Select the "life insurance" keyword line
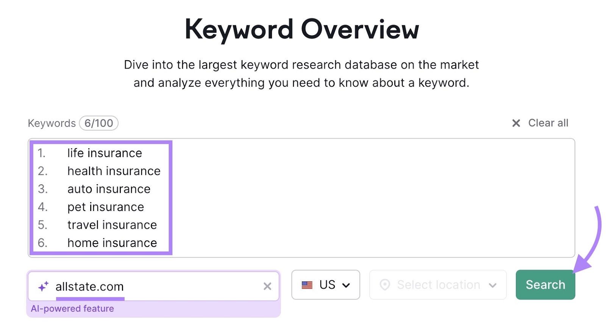This screenshot has width=606, height=336. [x=105, y=153]
